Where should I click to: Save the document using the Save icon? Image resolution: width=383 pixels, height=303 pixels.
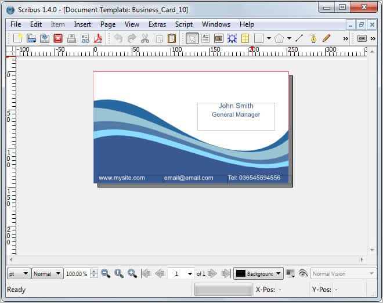click(45, 38)
